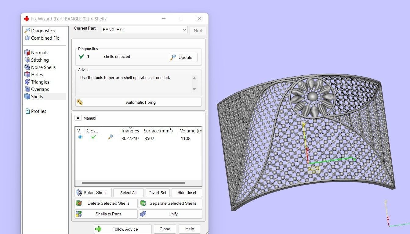Open the Triangles fixing page
This screenshot has width=410, height=234.
tap(40, 82)
